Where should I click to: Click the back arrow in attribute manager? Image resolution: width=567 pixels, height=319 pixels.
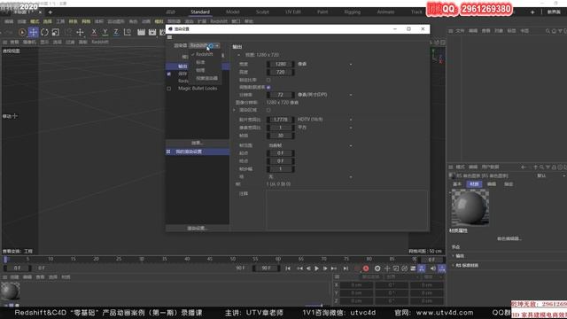[524, 167]
